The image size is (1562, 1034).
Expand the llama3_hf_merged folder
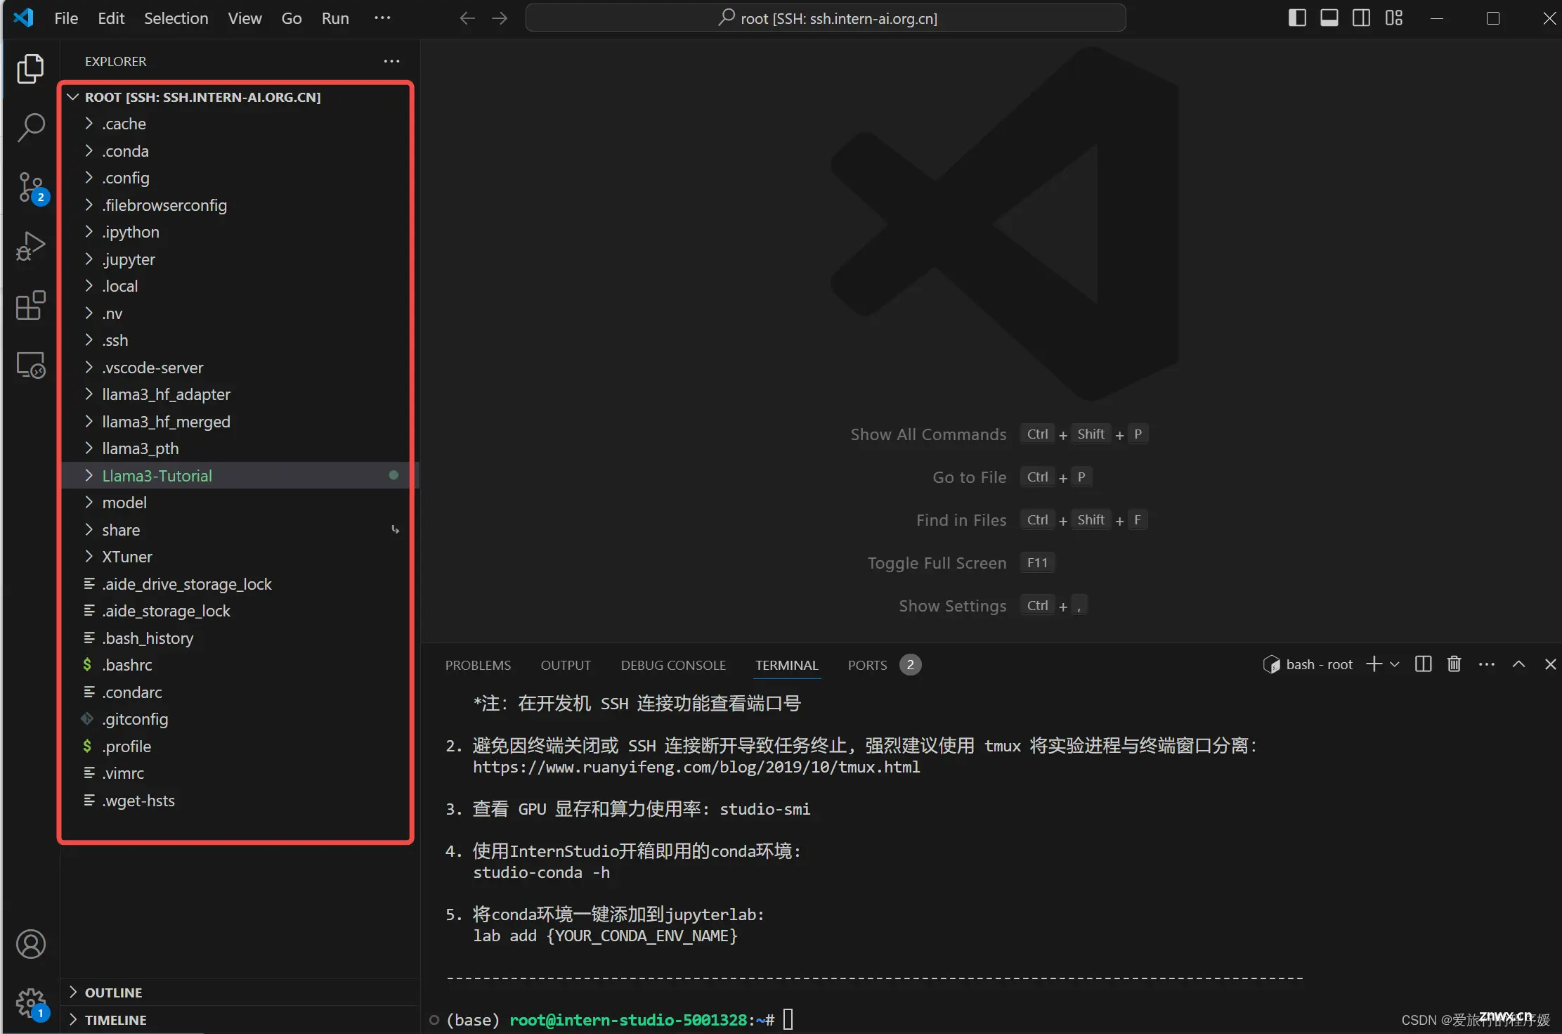(x=239, y=422)
